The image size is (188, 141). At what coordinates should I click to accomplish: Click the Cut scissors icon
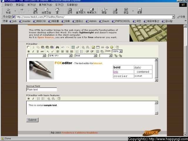tap(33, 47)
